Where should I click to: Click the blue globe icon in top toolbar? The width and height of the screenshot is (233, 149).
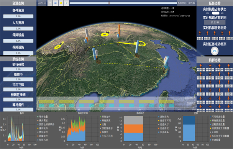point(56,3)
